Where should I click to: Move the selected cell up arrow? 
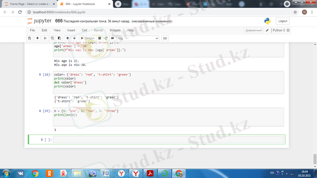[67, 38]
